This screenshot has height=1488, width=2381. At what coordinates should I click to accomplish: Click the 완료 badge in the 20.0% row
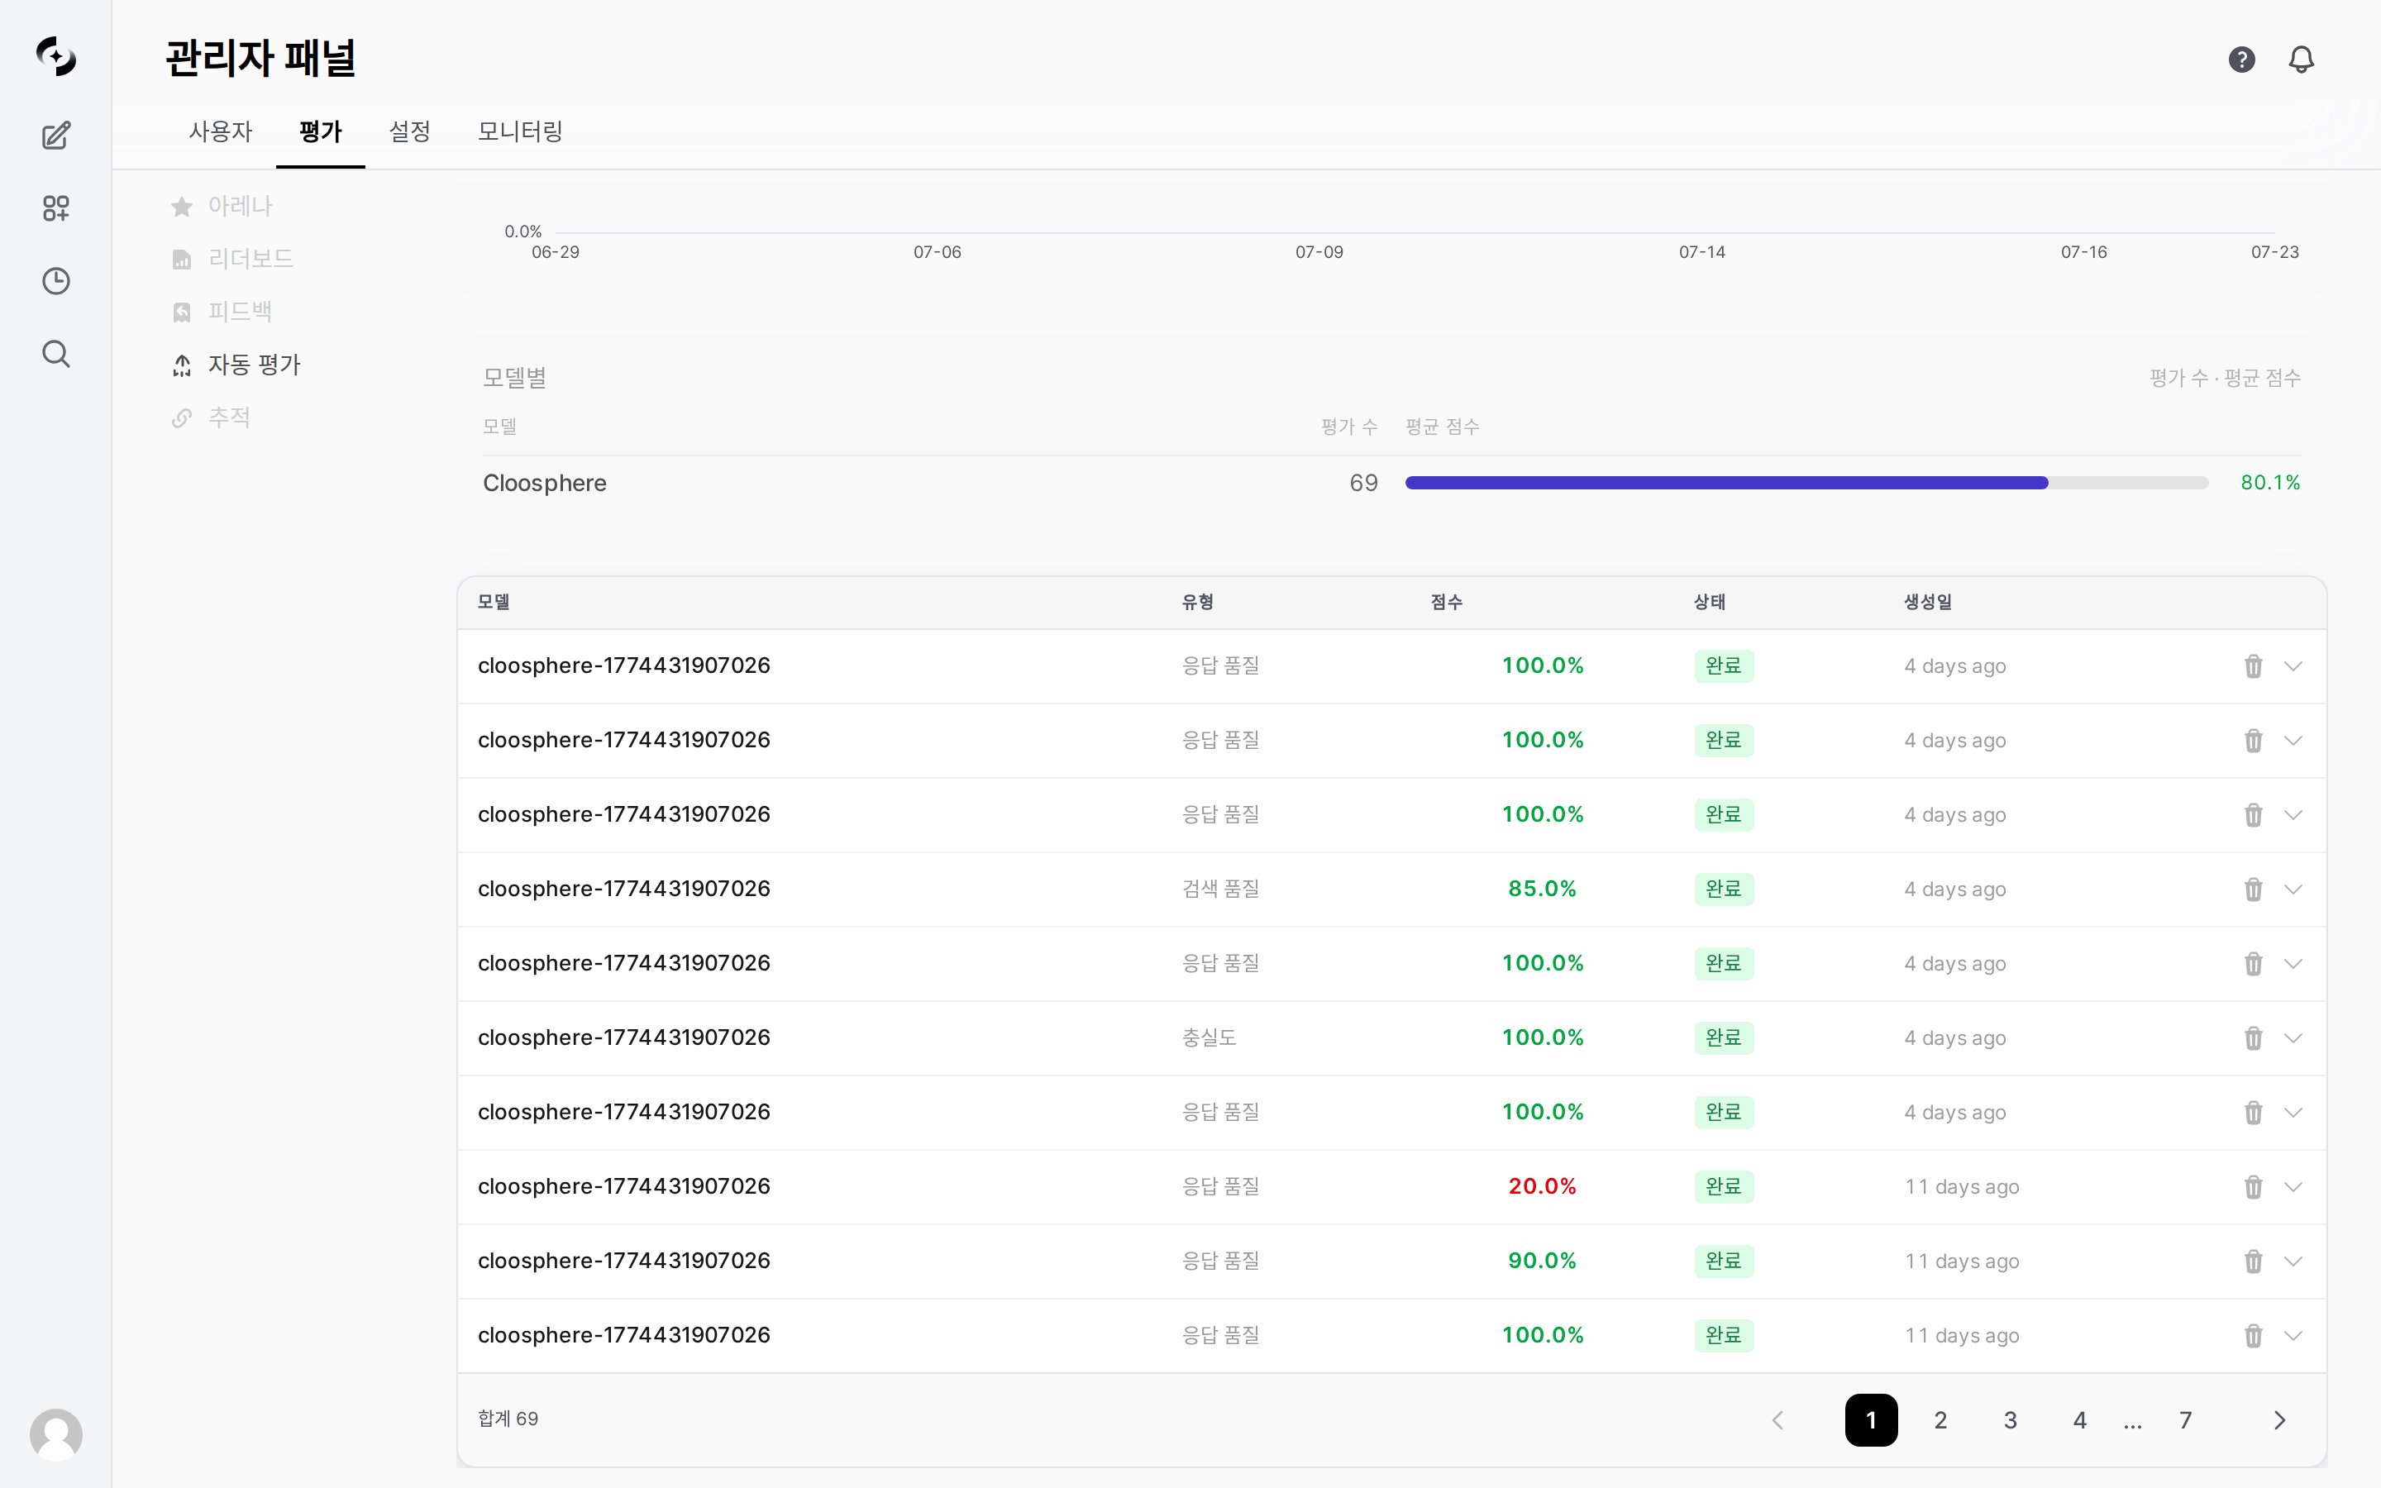(1724, 1186)
